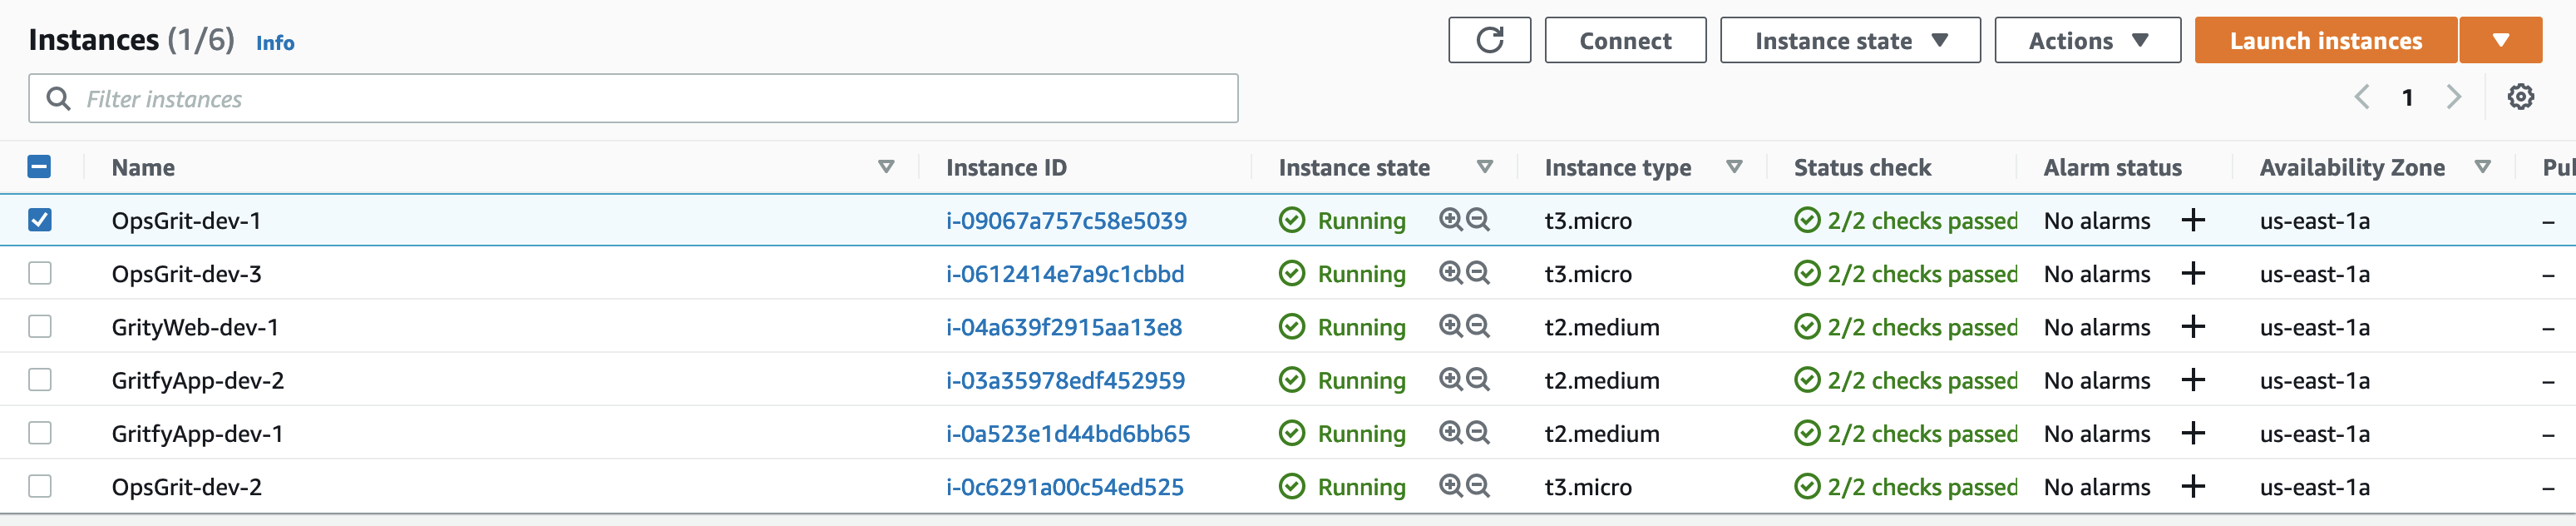Refresh the instances list
The image size is (2576, 526).
click(1489, 40)
